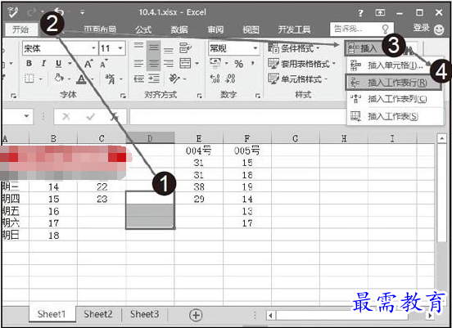452x328 pixels.
Task: Toggle Italic formatting
Action: point(43,64)
